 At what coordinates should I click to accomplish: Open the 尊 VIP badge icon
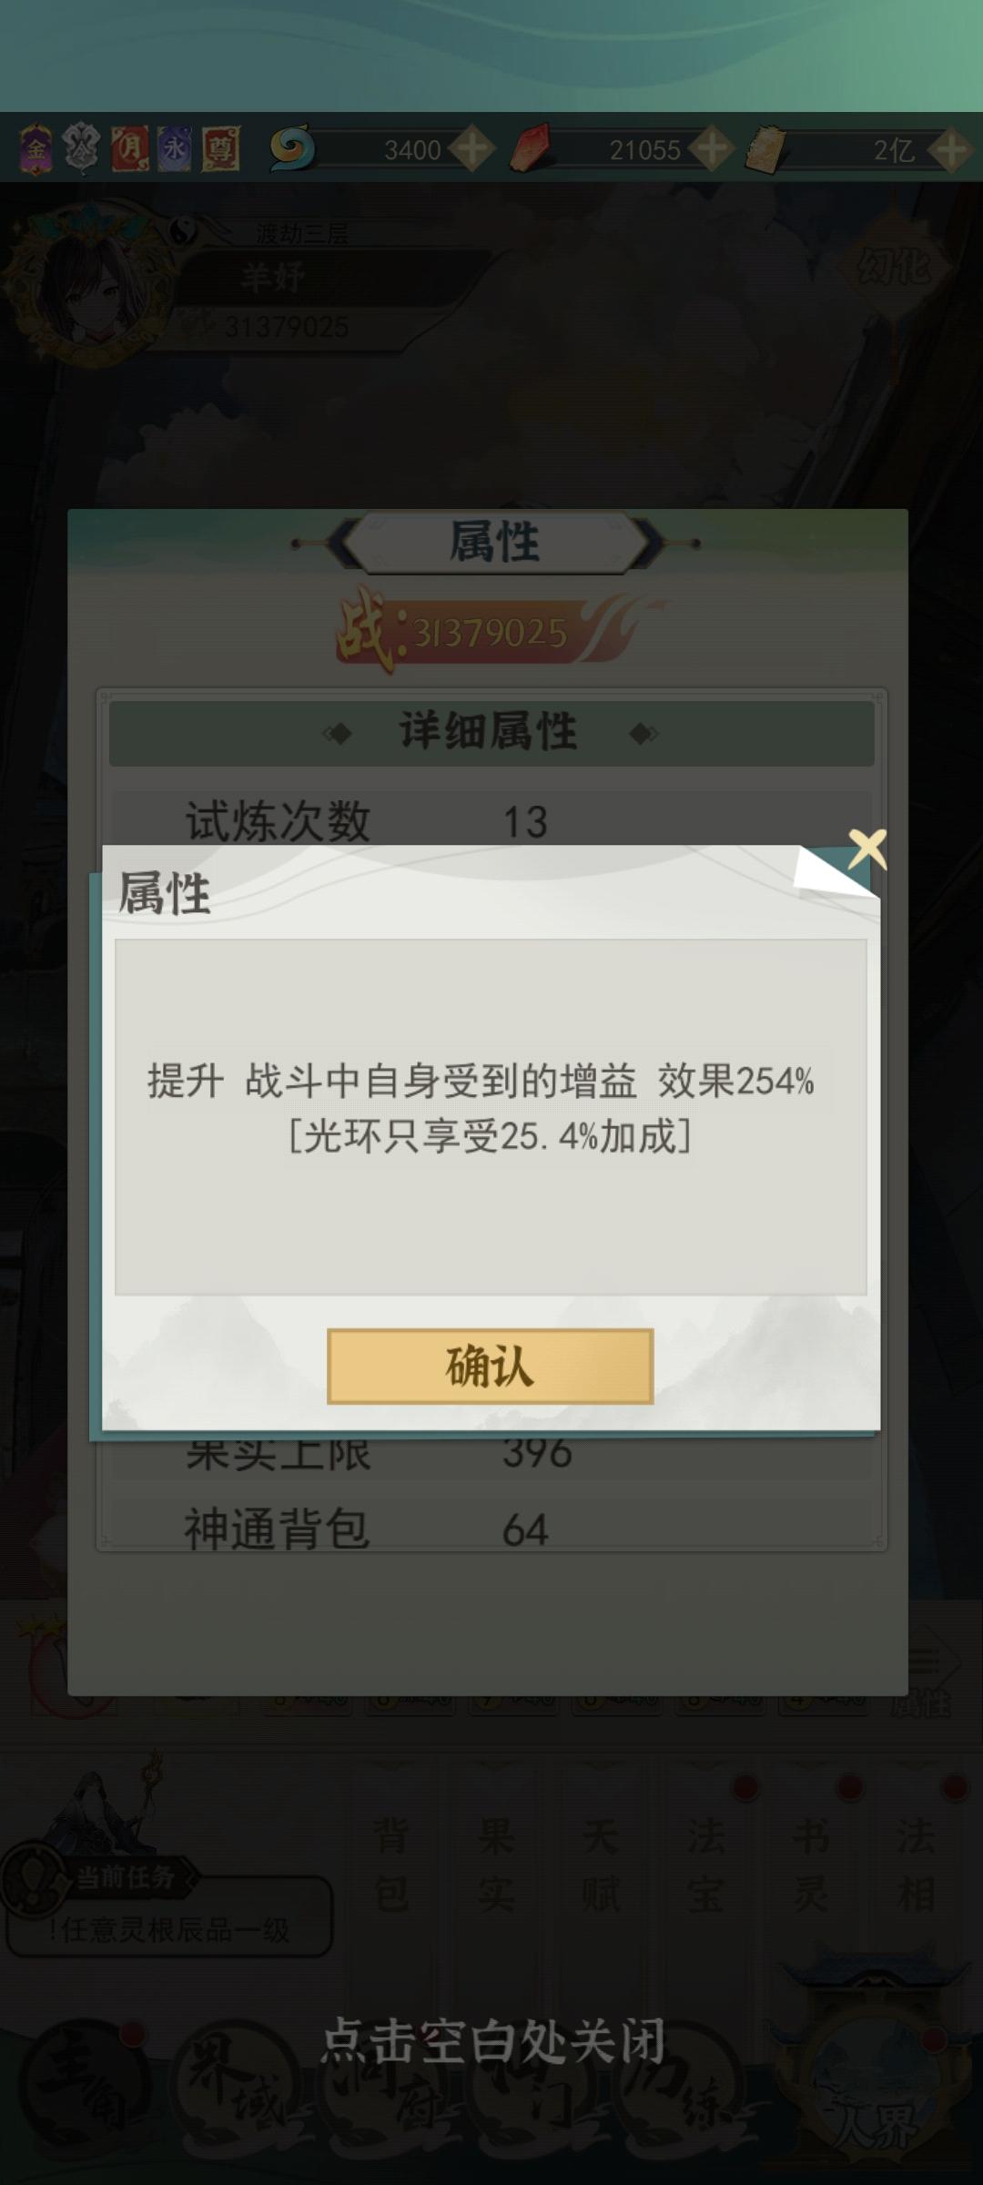(220, 148)
